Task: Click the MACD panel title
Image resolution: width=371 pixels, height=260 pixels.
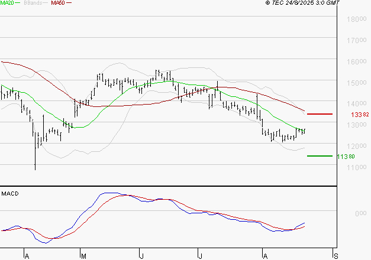Action: tap(10, 193)
